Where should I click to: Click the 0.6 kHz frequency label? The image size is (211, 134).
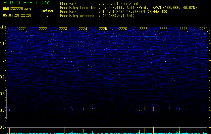click(x=3, y=127)
